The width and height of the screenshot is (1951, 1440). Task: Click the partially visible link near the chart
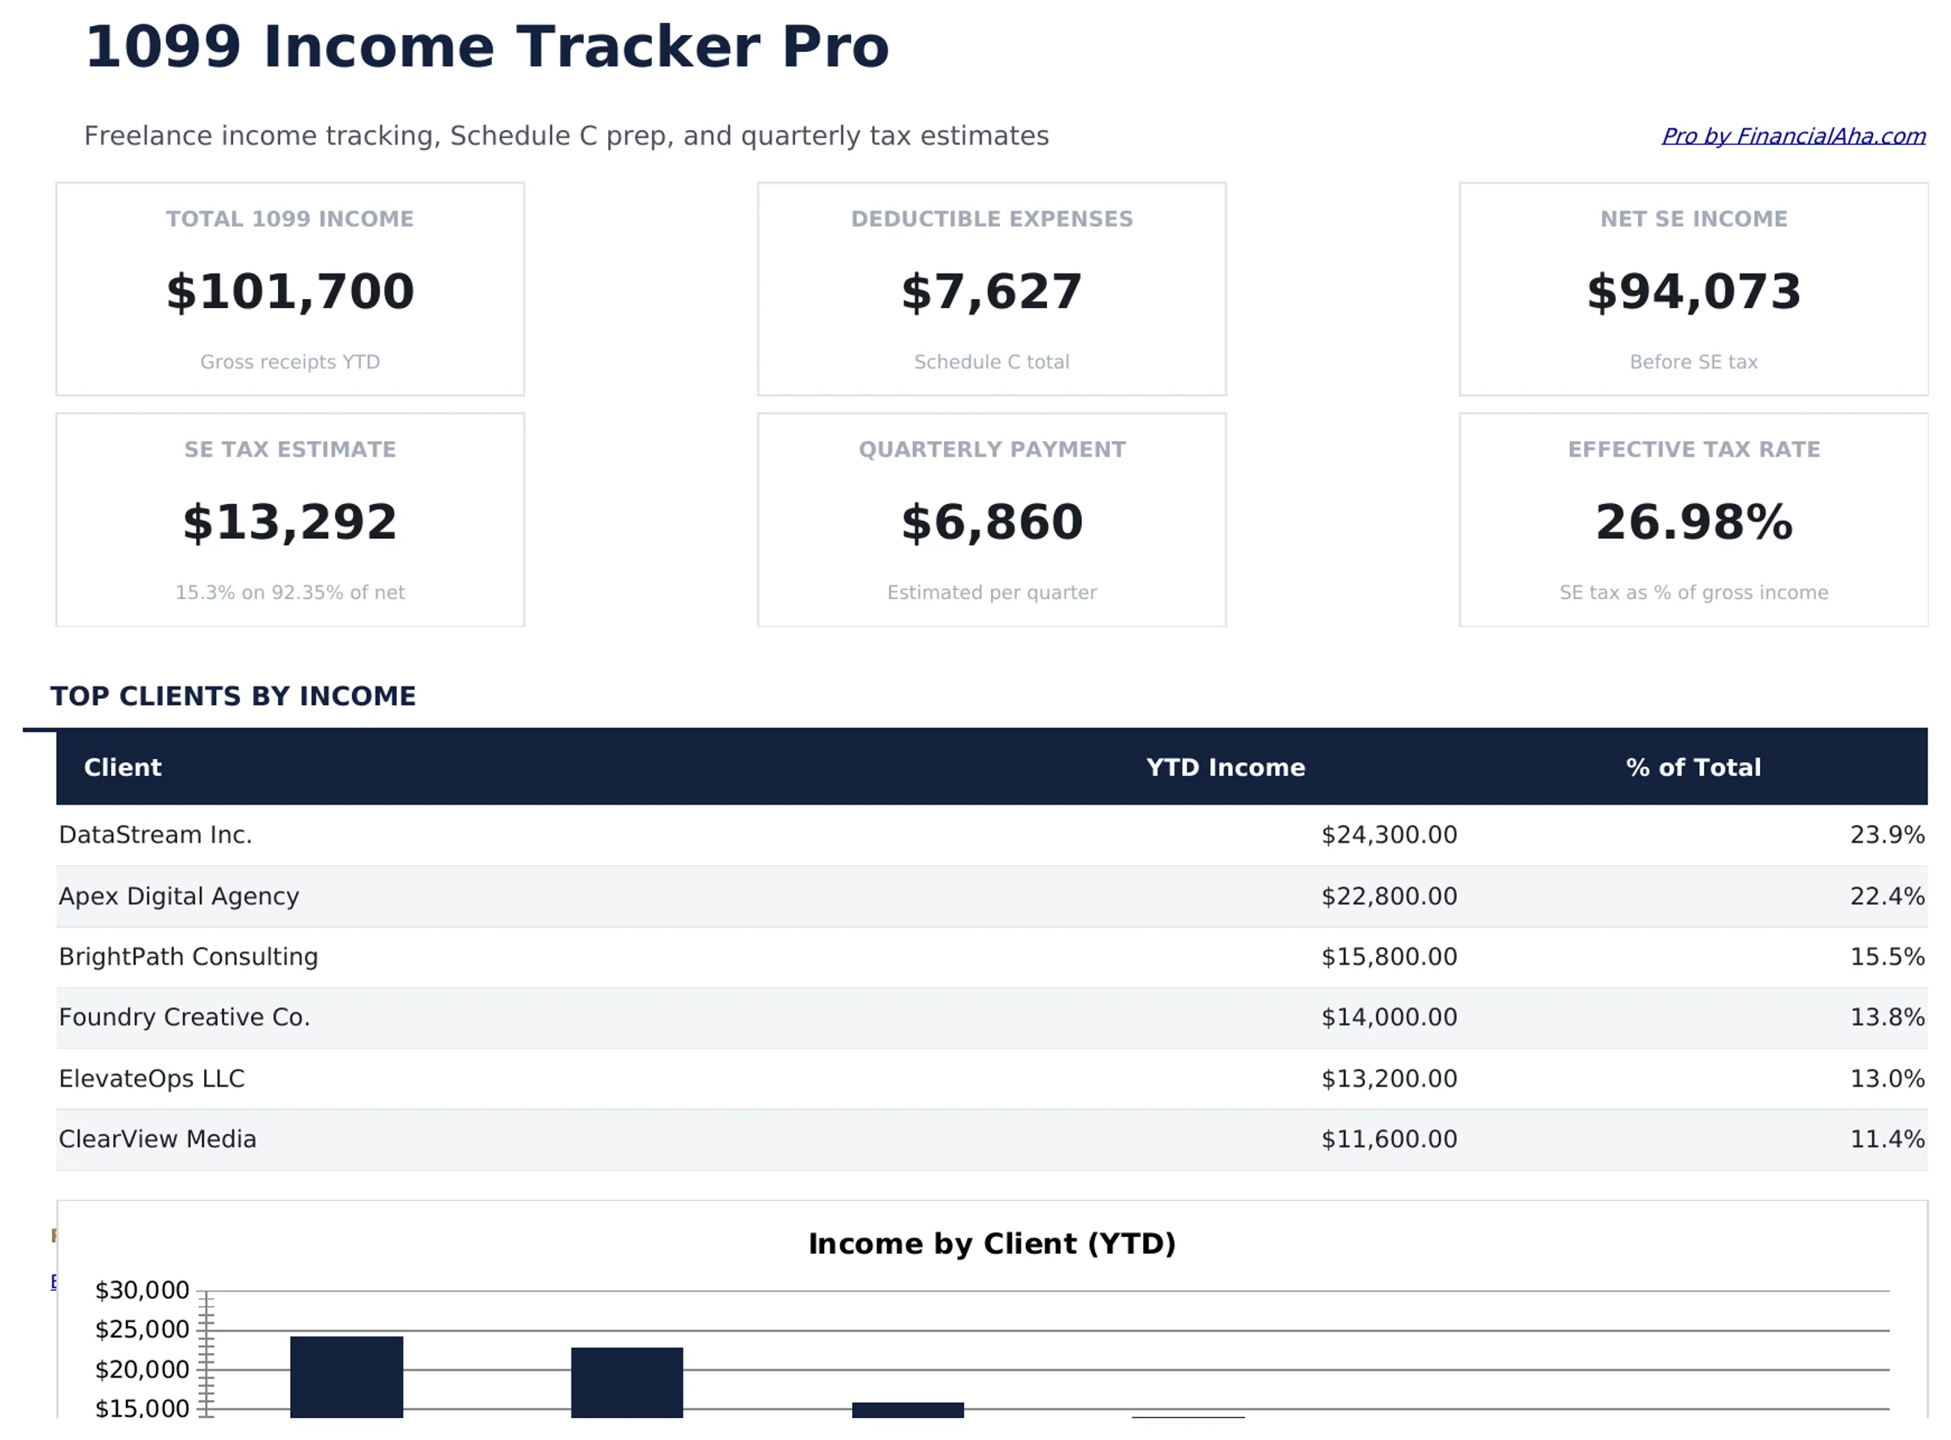pyautogui.click(x=55, y=1282)
